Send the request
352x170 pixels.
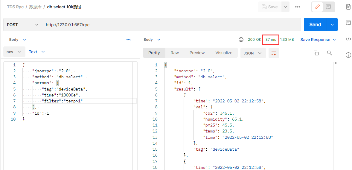click(x=315, y=25)
